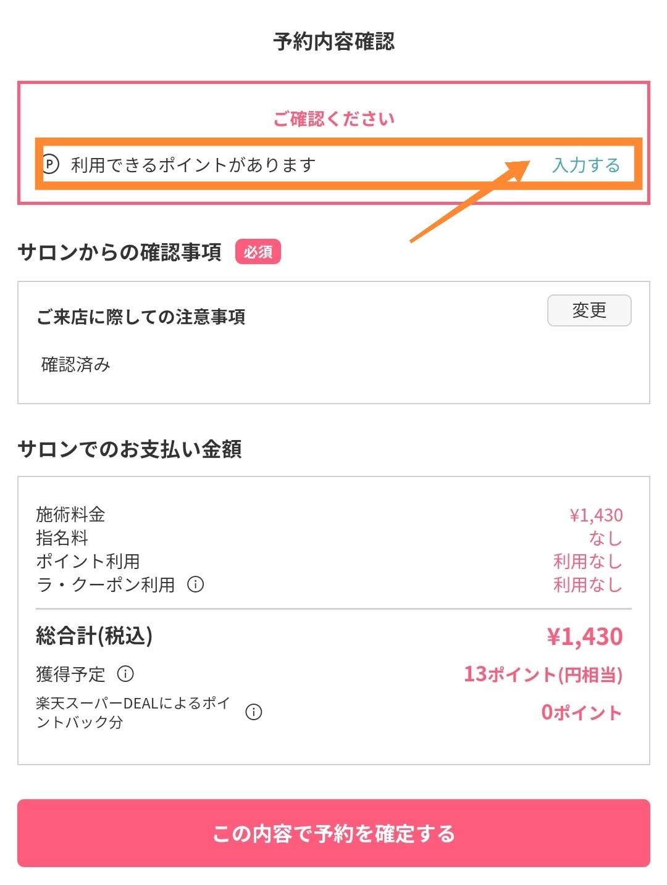Select the 利用できるポイントがあります message

click(193, 165)
